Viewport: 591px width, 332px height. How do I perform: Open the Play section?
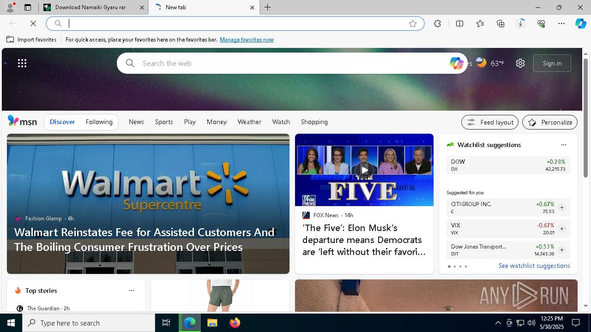coord(190,122)
